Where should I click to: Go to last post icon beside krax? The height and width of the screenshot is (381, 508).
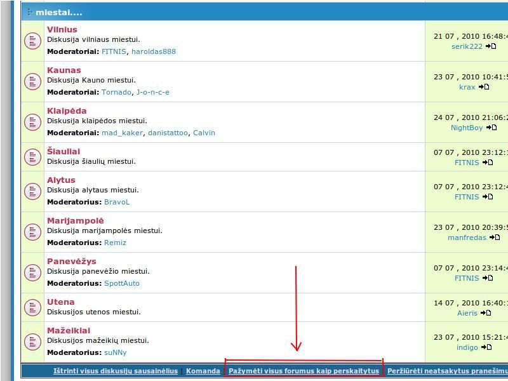pyautogui.click(x=483, y=87)
